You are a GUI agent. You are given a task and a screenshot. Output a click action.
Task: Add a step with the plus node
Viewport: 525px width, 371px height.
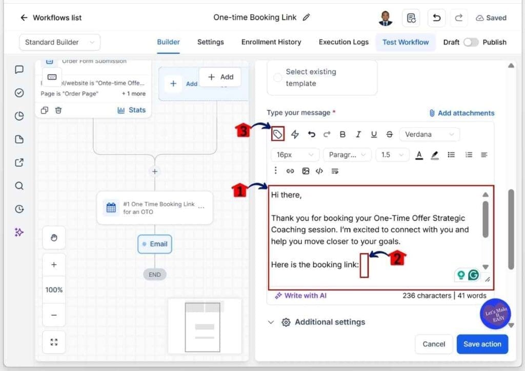click(x=154, y=171)
